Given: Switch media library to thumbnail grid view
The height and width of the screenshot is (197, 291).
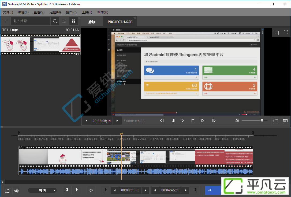Looking at the screenshot, I should [74, 21].
